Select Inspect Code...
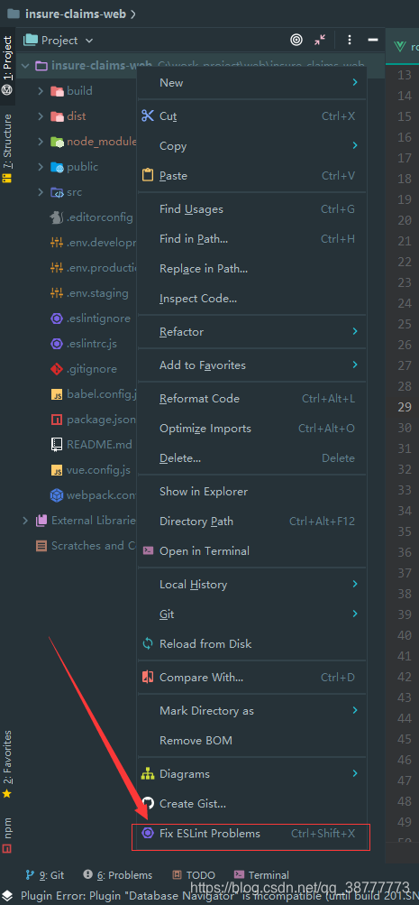The image size is (419, 905). coord(251,299)
